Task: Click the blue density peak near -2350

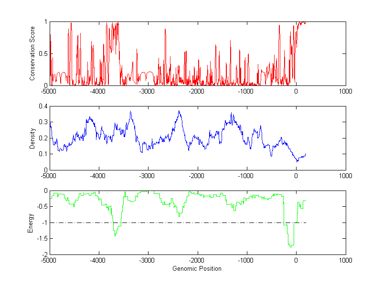Action: click(179, 112)
